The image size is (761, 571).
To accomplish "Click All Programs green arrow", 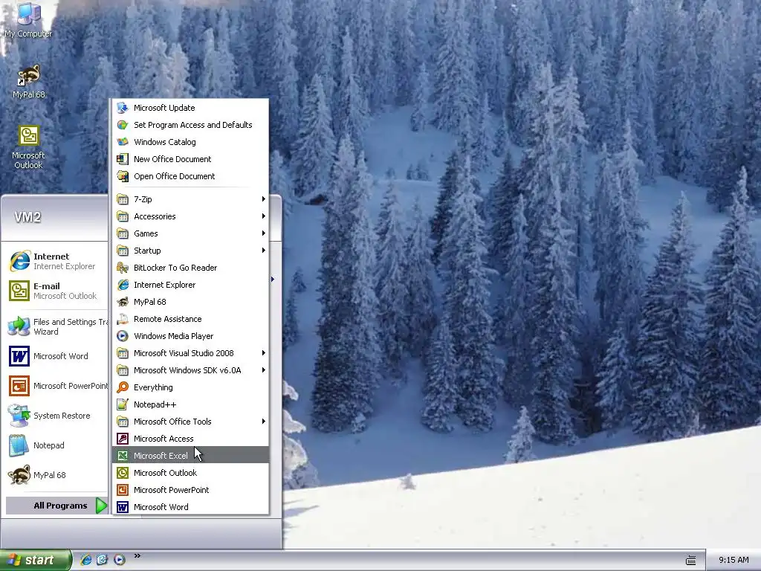I will pyautogui.click(x=101, y=506).
